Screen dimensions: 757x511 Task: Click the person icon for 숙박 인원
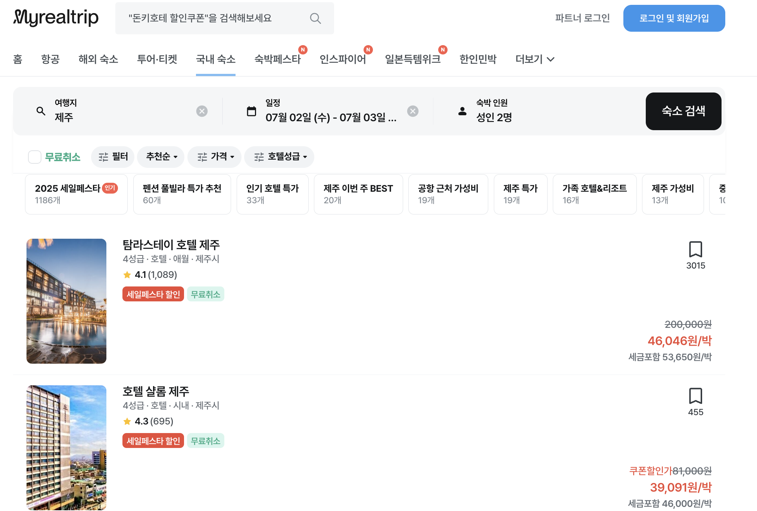tap(462, 111)
